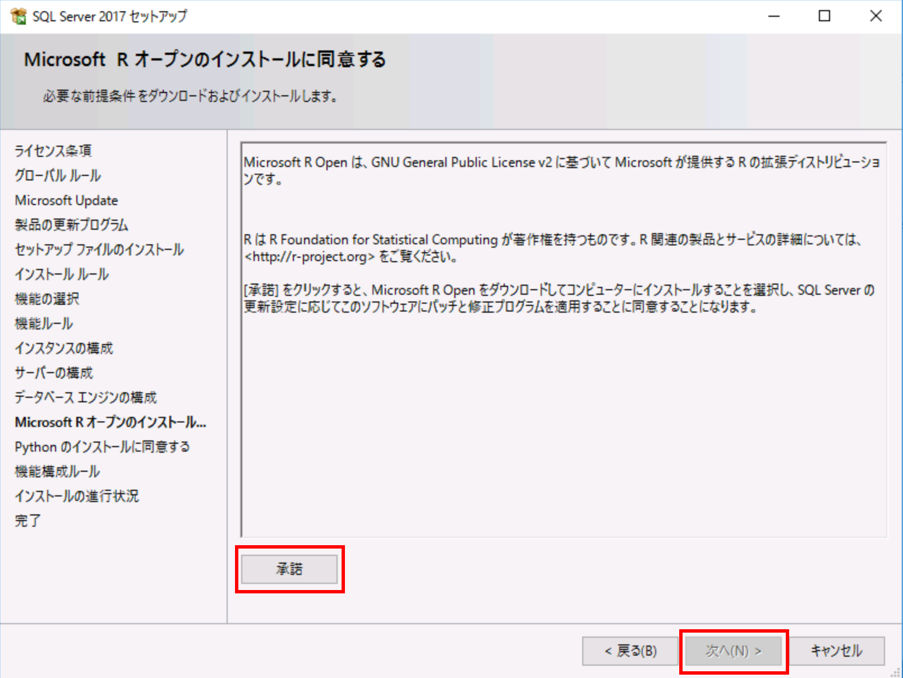
Task: Select the 機能ルール step
Action: tap(44, 323)
